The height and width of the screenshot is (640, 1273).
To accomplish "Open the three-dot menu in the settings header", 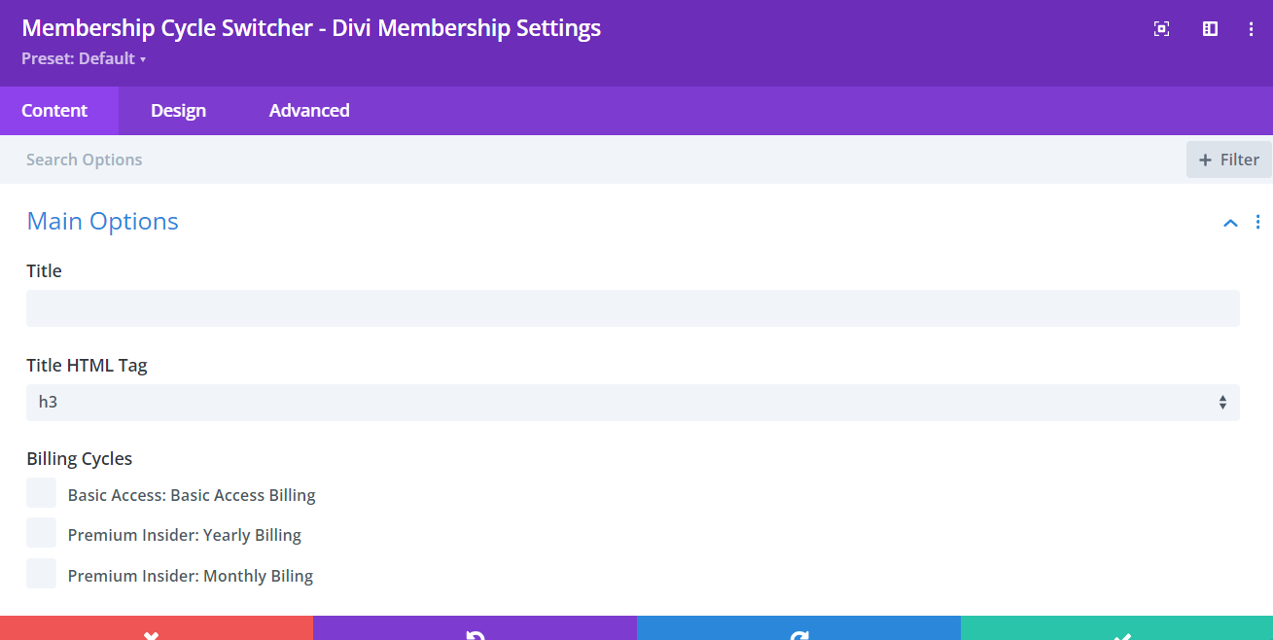I will coord(1251,28).
